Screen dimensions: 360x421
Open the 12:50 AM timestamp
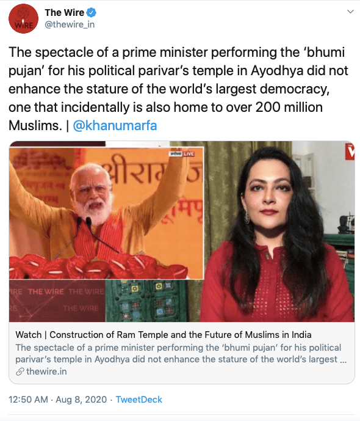(28, 400)
